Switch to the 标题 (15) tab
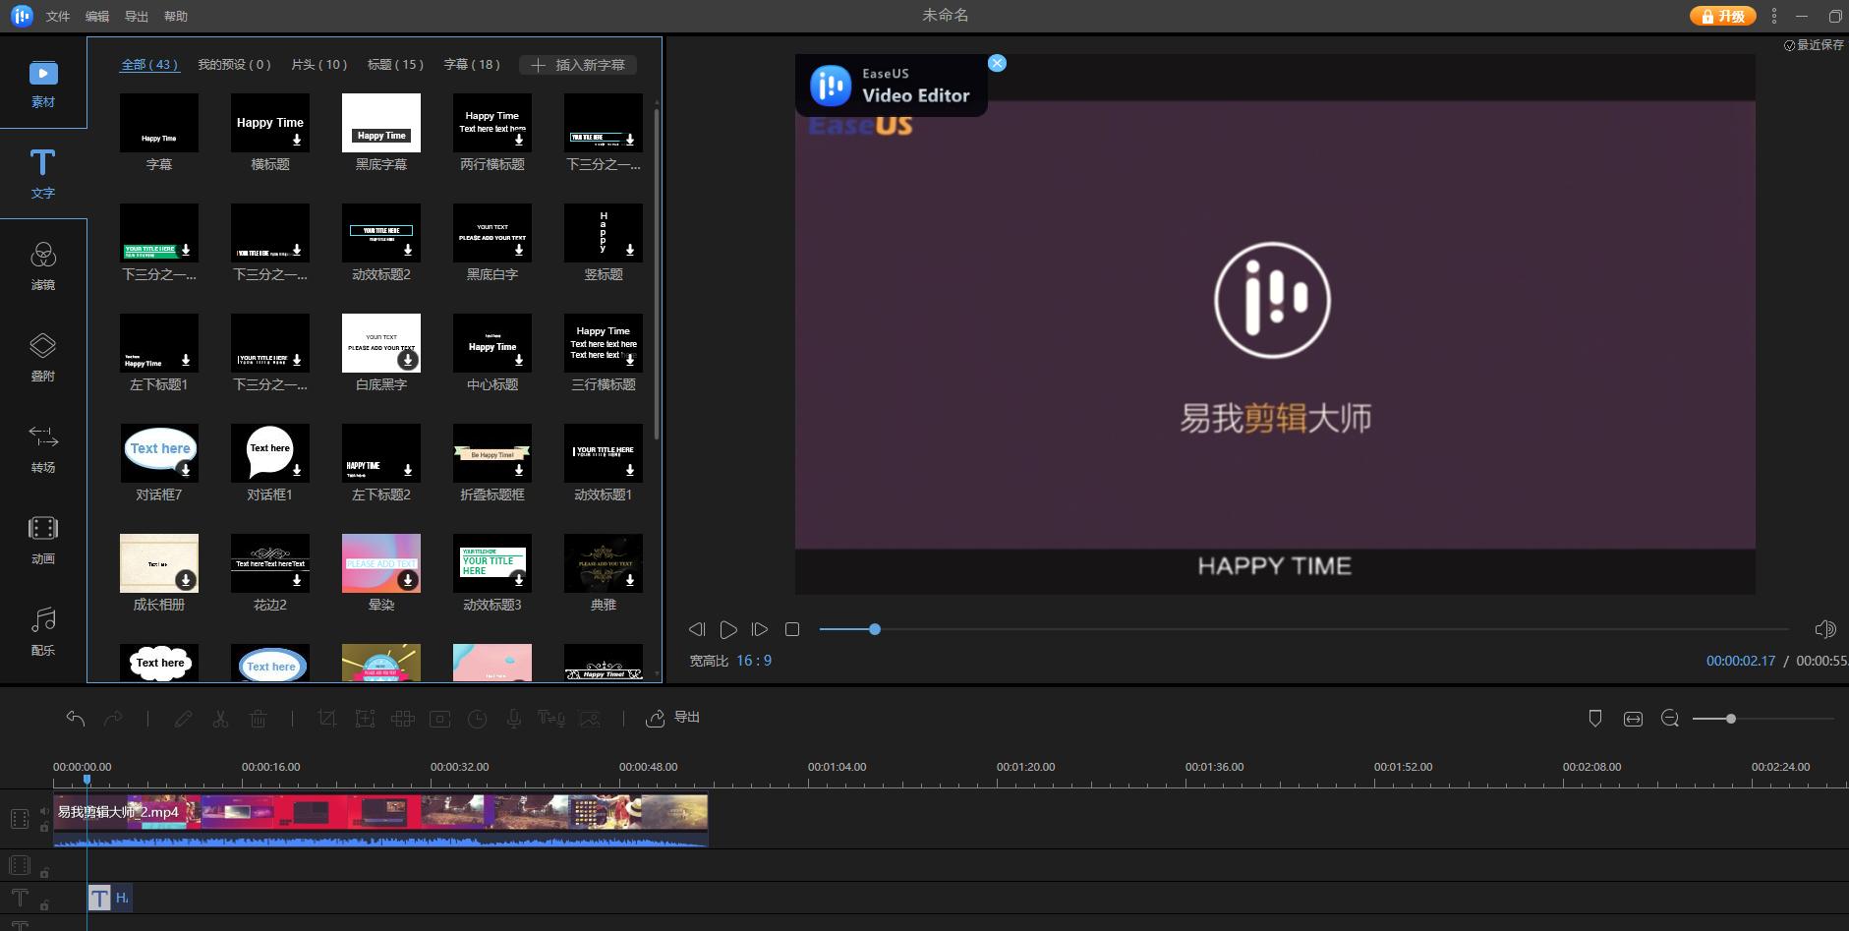 pos(394,64)
